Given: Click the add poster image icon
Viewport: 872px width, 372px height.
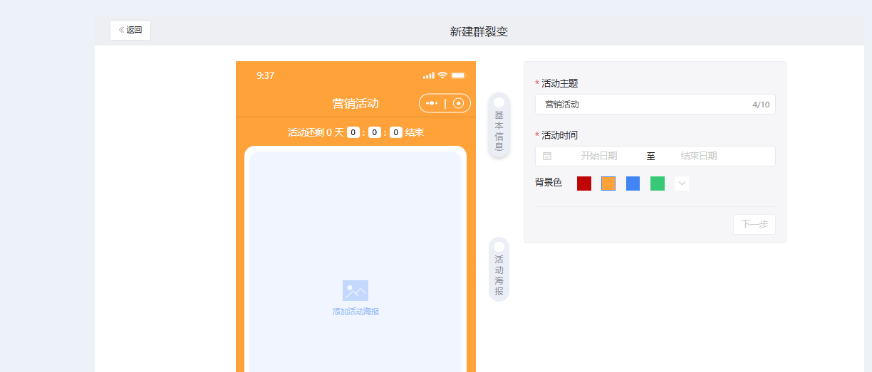Looking at the screenshot, I should [x=355, y=291].
